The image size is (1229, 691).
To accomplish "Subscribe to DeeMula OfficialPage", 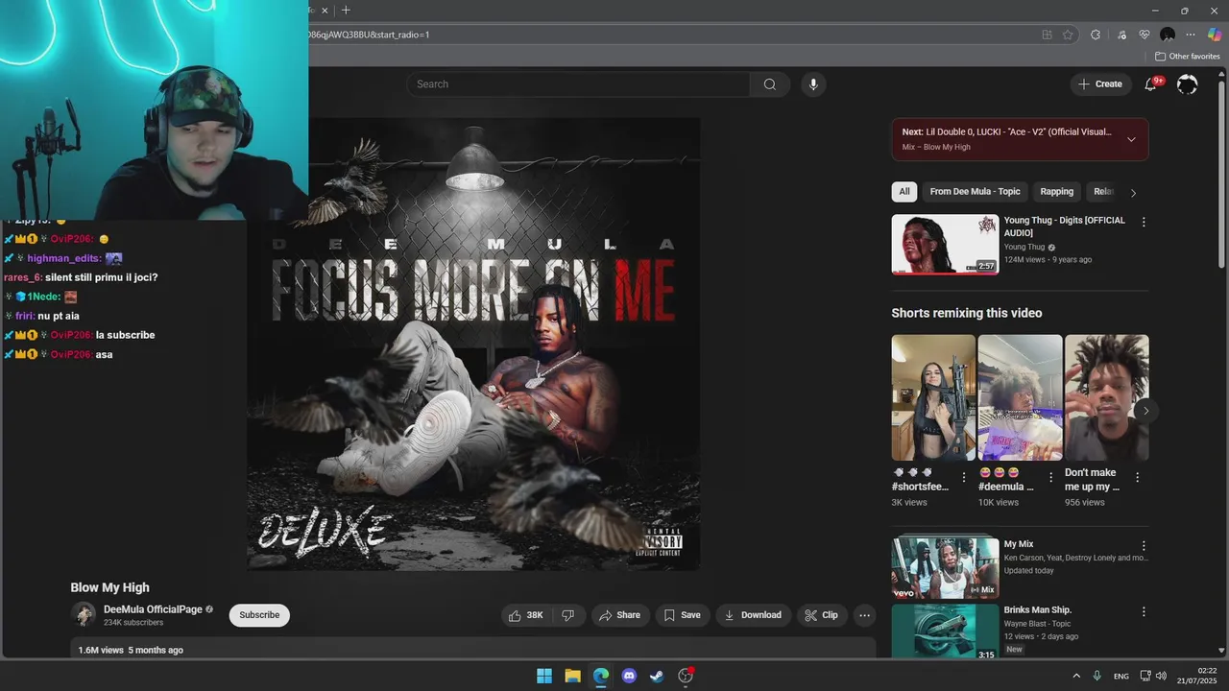I will point(259,615).
